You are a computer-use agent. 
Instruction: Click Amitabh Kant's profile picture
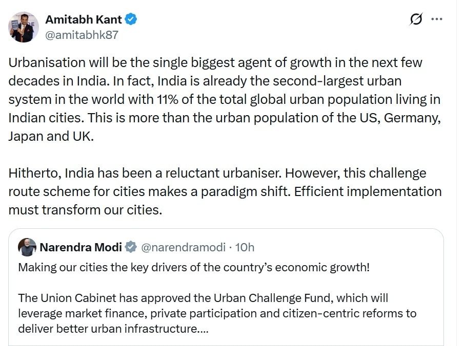24,27
